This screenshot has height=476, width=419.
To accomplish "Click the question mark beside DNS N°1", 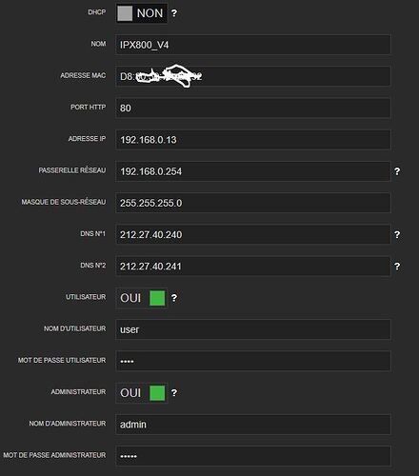I will tap(397, 234).
